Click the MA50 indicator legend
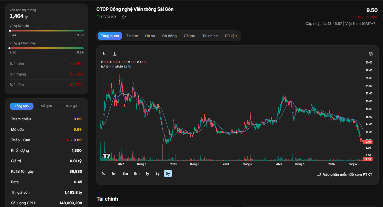This screenshot has height=207, width=383. (123, 67)
